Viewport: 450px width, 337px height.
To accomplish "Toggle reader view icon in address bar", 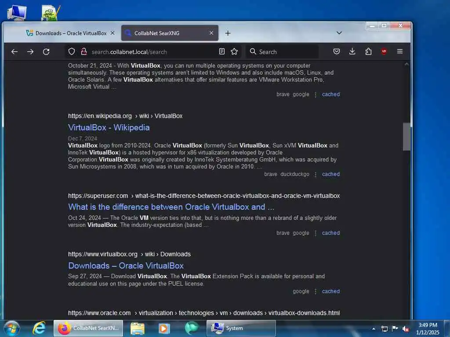I will (221, 52).
